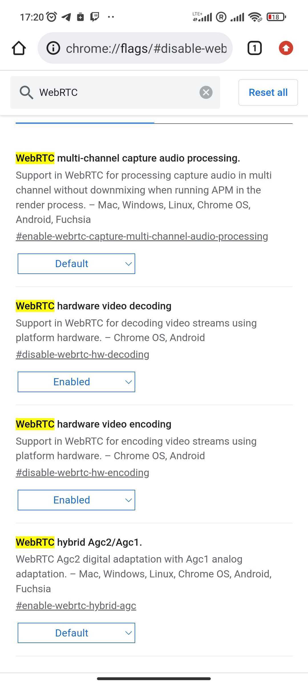Tap the search magnifier icon in flags search
This screenshot has height=685, width=308.
[26, 92]
